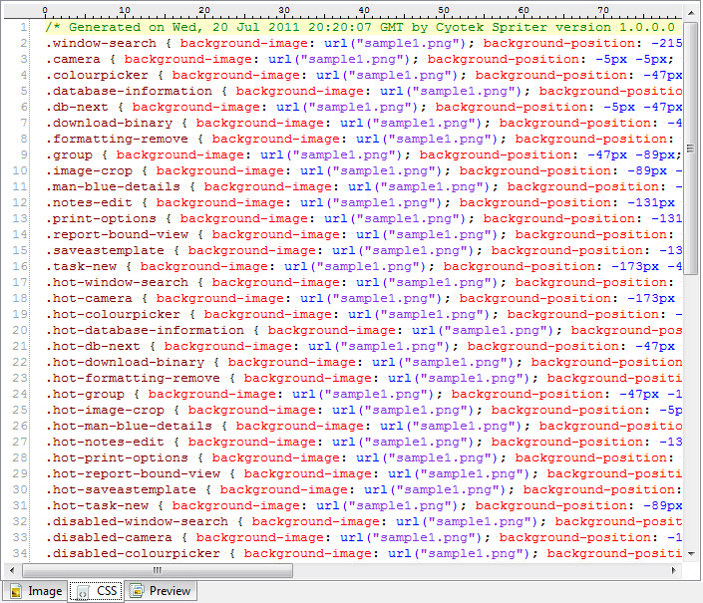This screenshot has width=703, height=603.
Task: Click the CSS tab file icon
Action: 83,591
